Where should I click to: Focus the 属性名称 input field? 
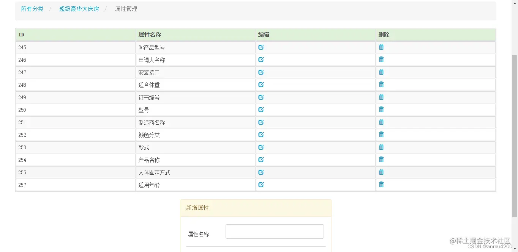[275, 232]
